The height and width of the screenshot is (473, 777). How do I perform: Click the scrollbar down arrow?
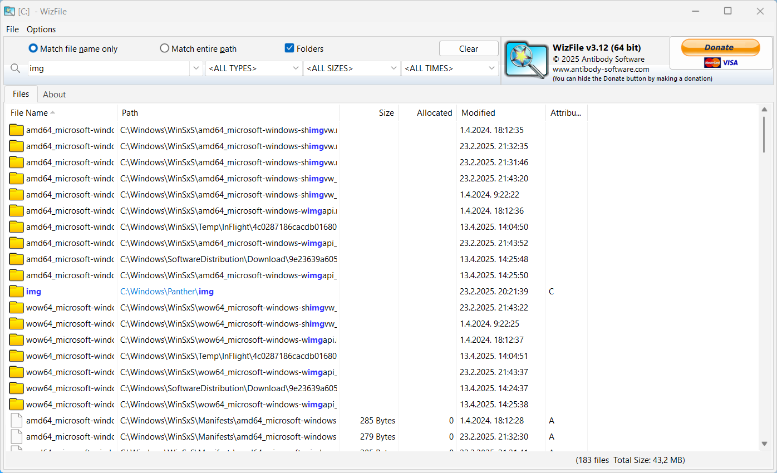[765, 444]
